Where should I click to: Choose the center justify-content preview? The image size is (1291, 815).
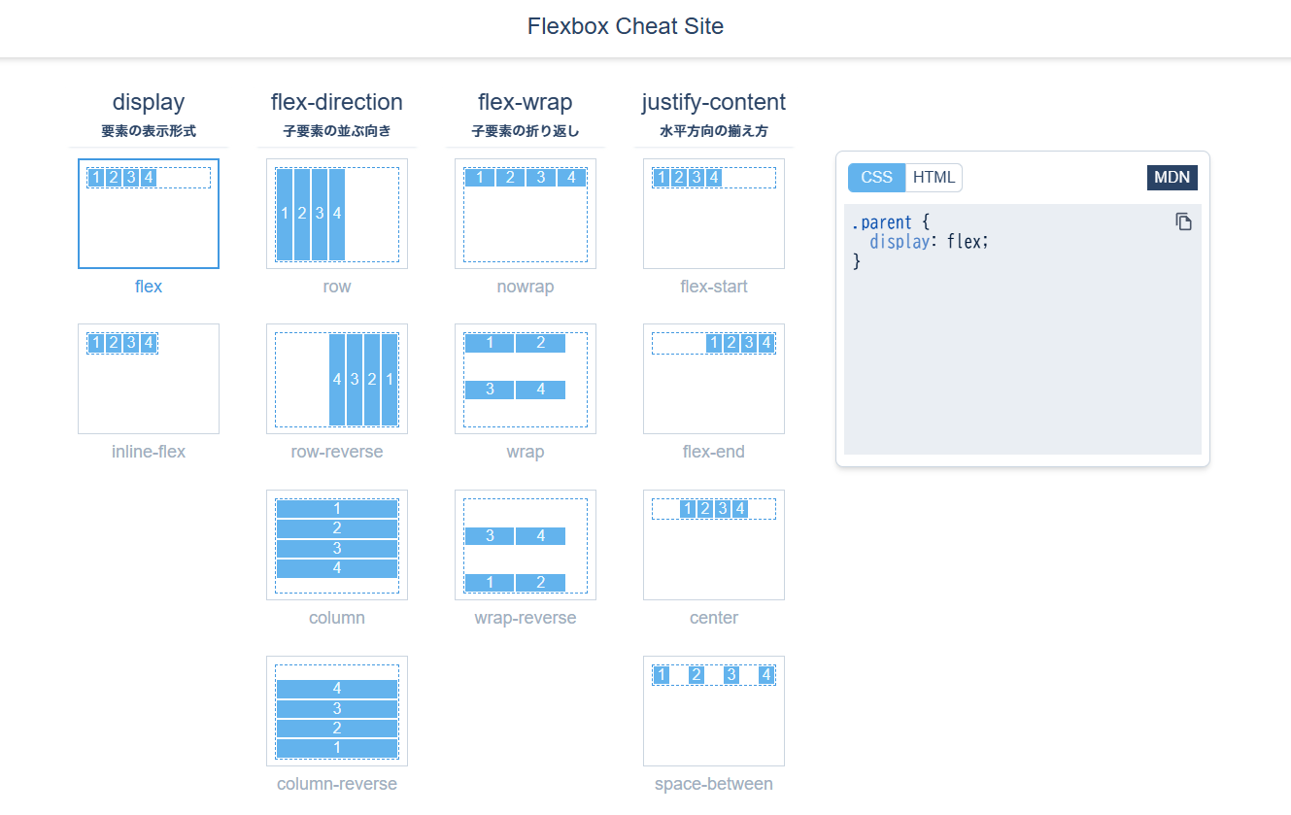coord(714,545)
